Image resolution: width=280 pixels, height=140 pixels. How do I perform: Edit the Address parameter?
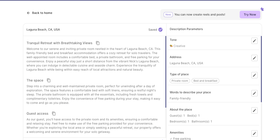pyautogui.click(x=254, y=58)
